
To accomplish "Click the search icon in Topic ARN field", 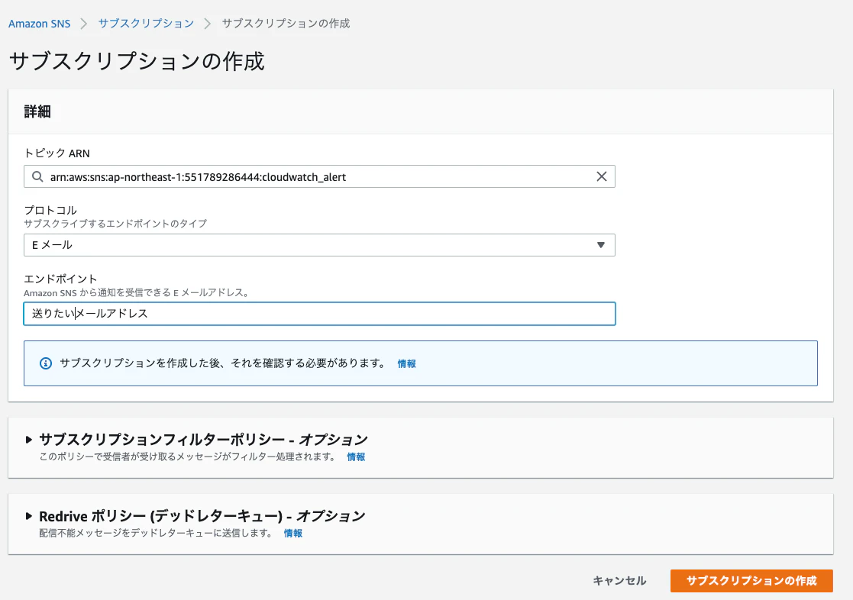I will click(x=37, y=177).
